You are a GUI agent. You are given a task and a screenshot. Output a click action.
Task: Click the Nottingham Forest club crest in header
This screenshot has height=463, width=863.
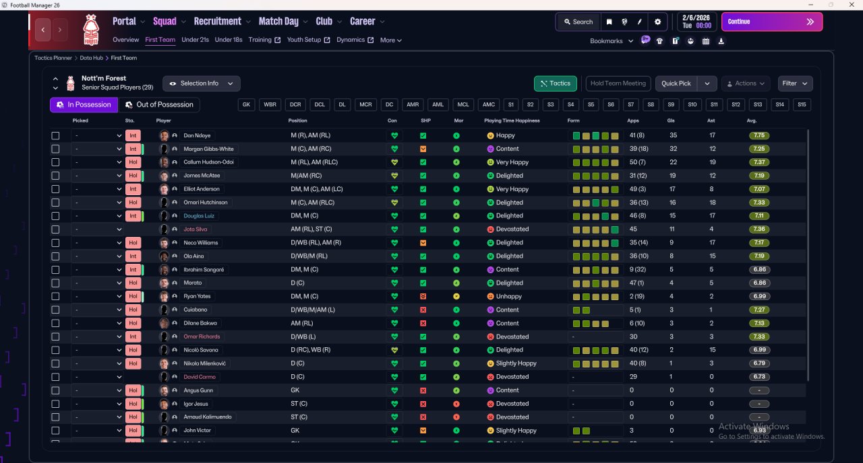90,30
